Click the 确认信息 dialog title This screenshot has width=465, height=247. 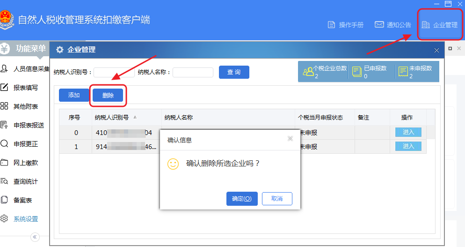[x=180, y=140]
